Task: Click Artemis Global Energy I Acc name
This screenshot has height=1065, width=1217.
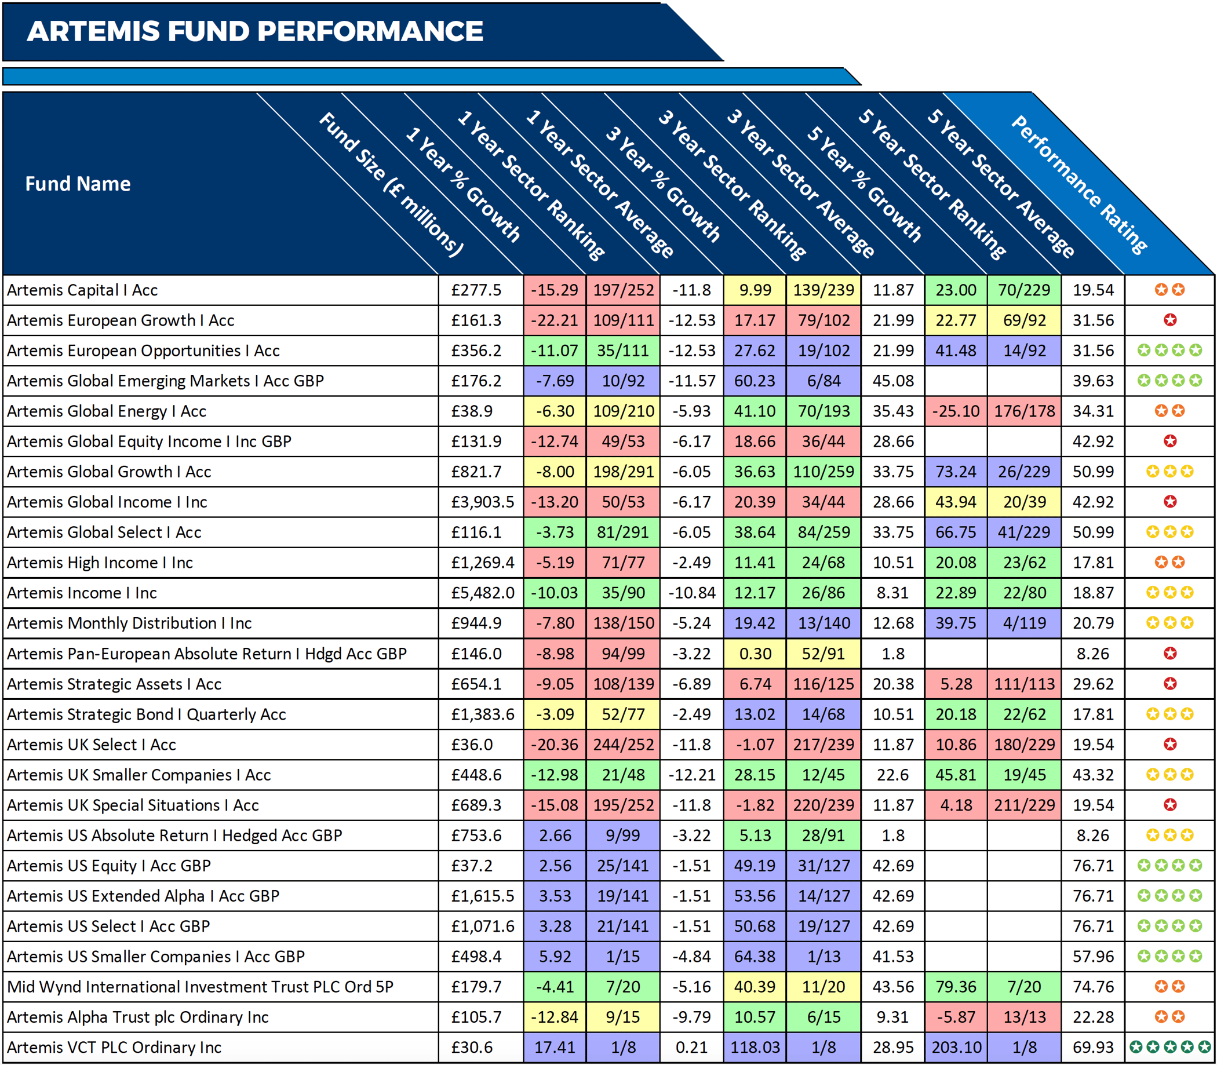Action: tap(107, 411)
